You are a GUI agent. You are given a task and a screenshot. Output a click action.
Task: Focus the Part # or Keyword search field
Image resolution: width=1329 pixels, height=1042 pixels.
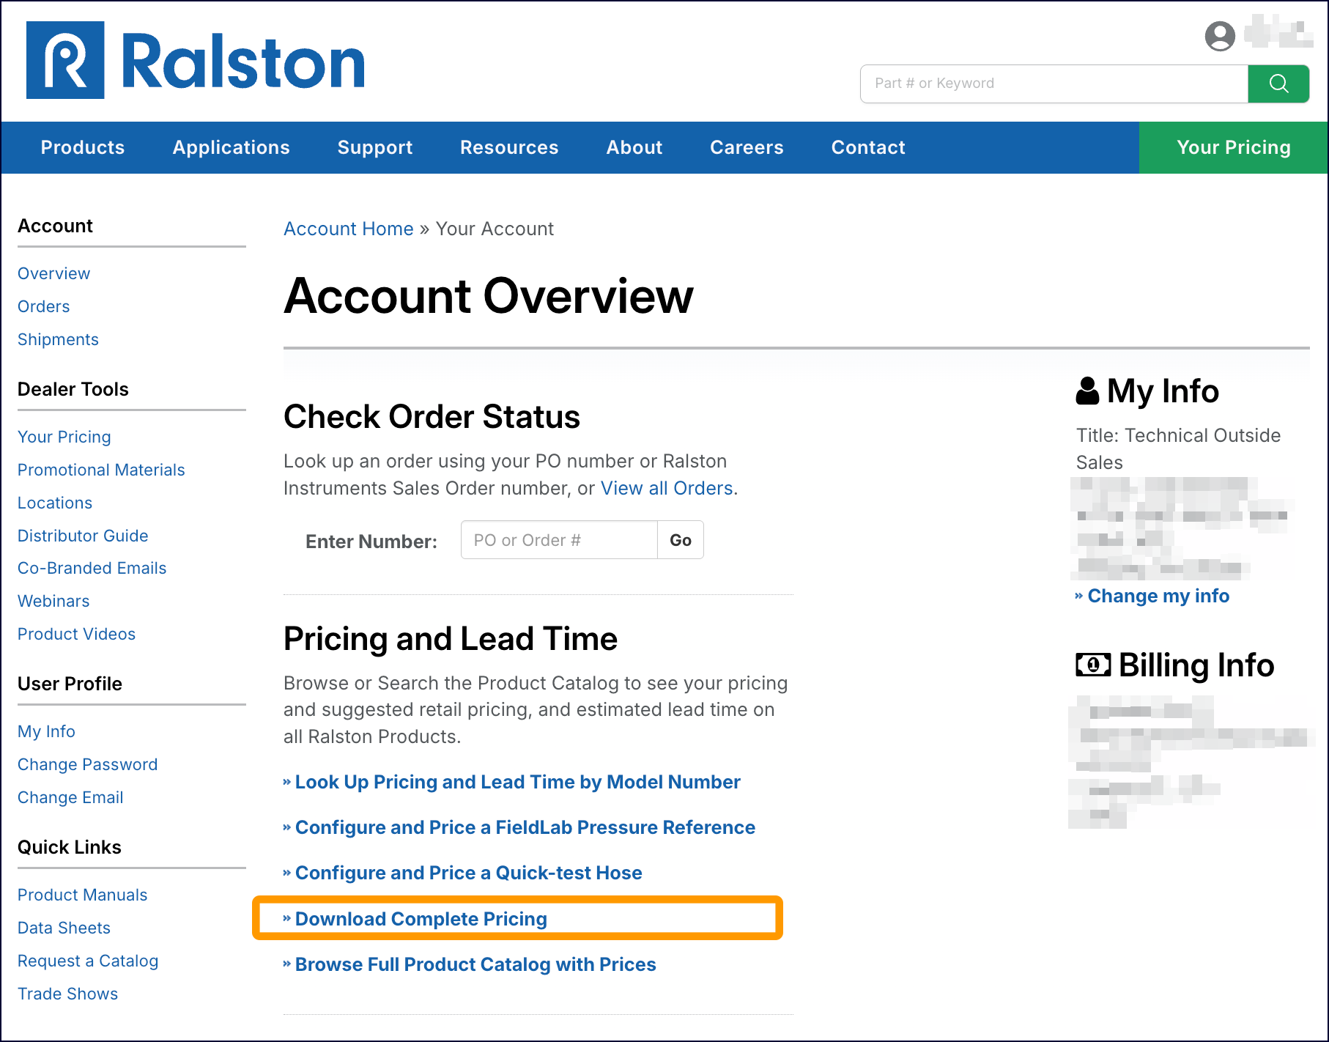[x=1054, y=84]
